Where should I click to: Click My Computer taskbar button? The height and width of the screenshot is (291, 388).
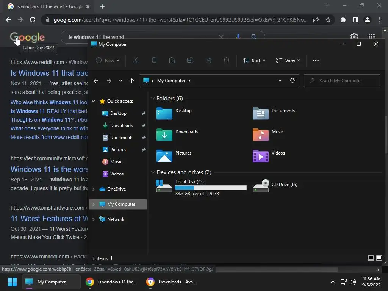click(x=51, y=282)
